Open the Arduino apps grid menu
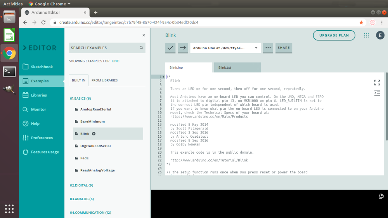The image size is (388, 218). [x=366, y=35]
